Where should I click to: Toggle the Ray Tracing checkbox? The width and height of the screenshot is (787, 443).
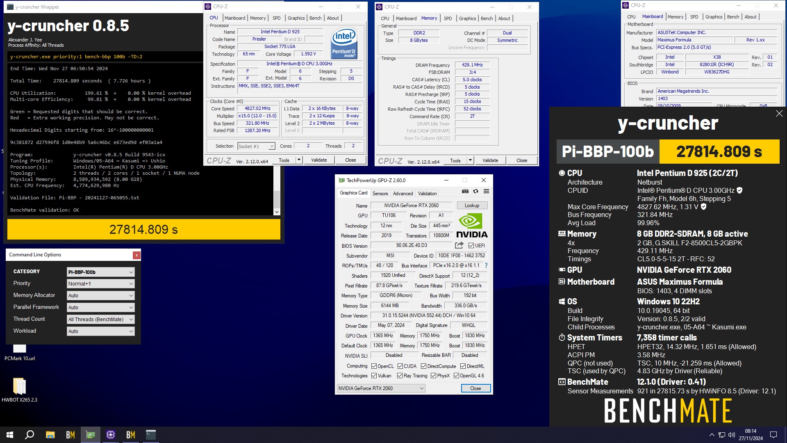400,376
